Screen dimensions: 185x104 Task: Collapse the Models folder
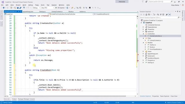pos(143,42)
